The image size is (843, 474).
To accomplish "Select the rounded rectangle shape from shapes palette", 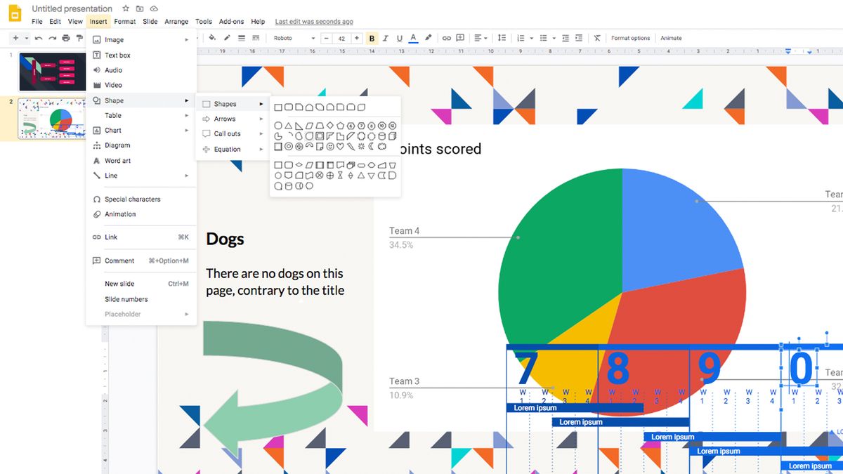I will click(x=289, y=107).
